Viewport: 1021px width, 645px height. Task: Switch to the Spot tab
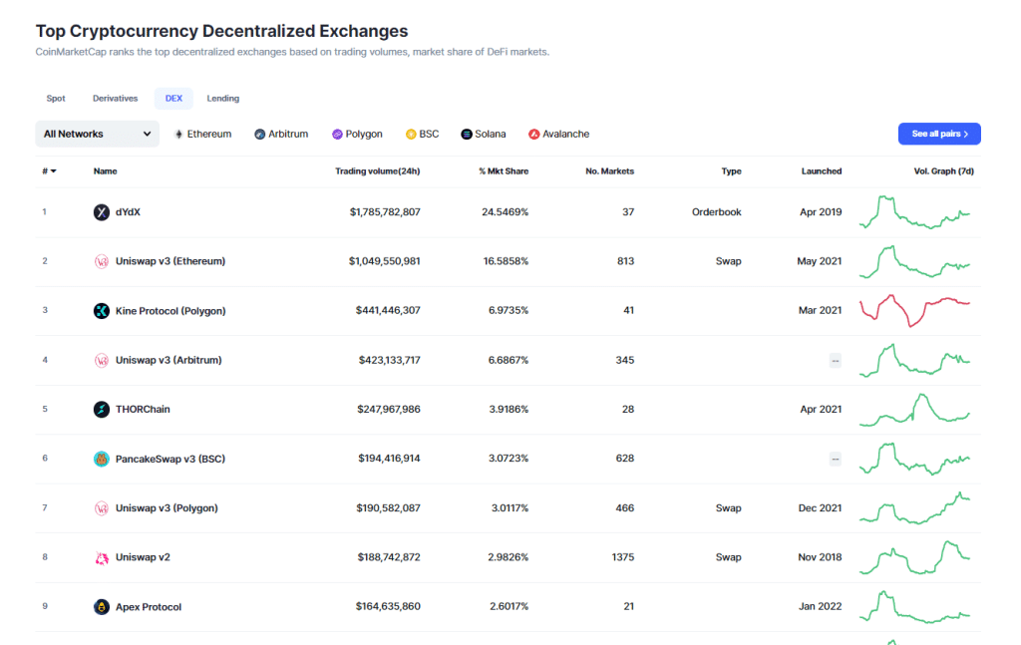pos(56,99)
